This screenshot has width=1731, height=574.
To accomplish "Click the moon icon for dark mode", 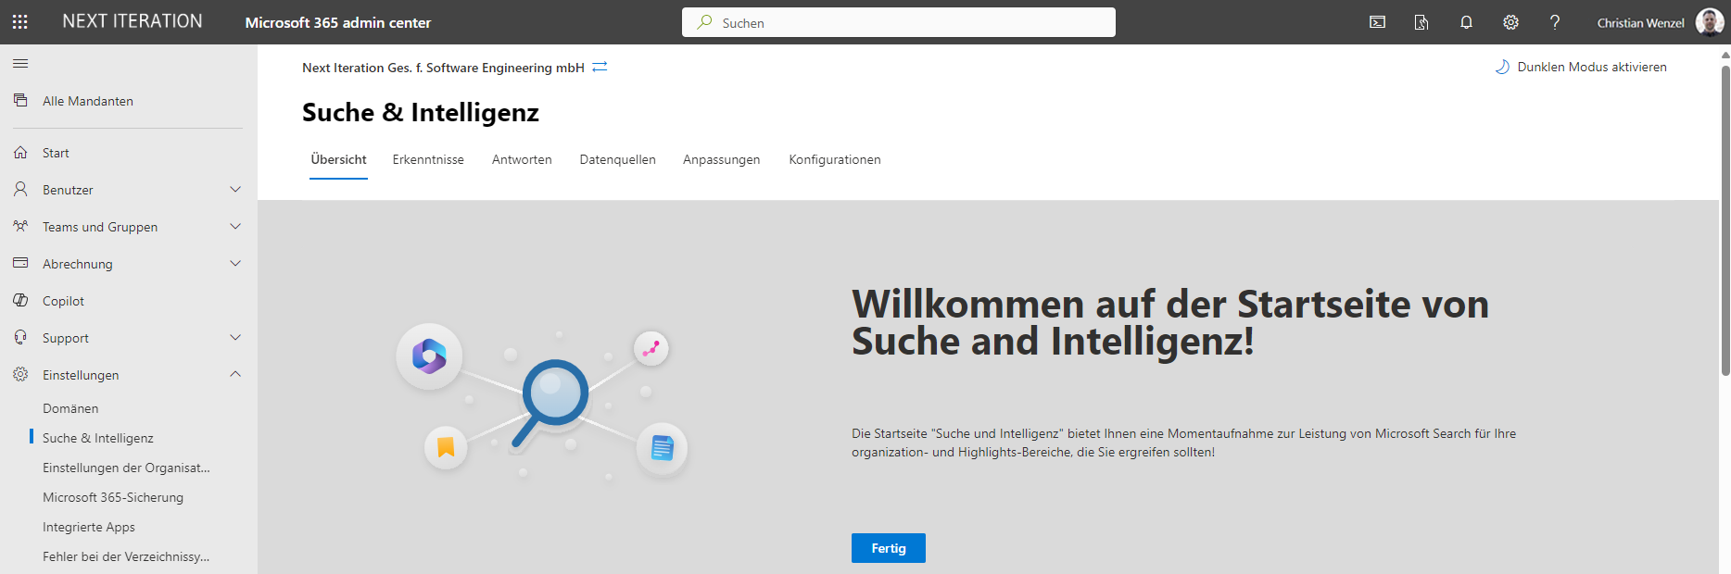I will coord(1502,67).
